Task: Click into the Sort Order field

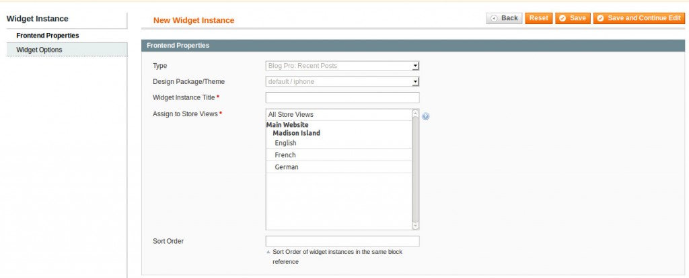Action: (x=342, y=241)
